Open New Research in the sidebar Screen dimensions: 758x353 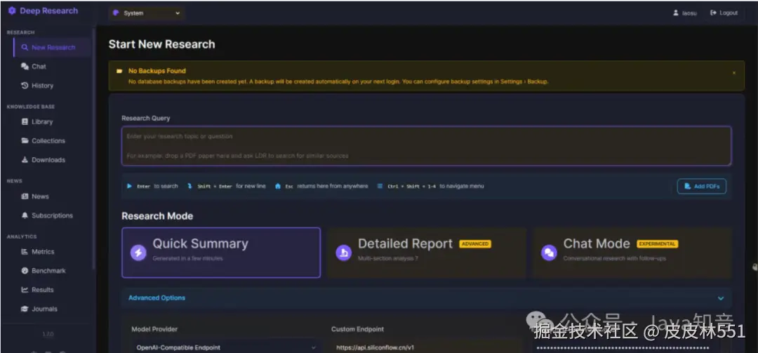point(52,48)
